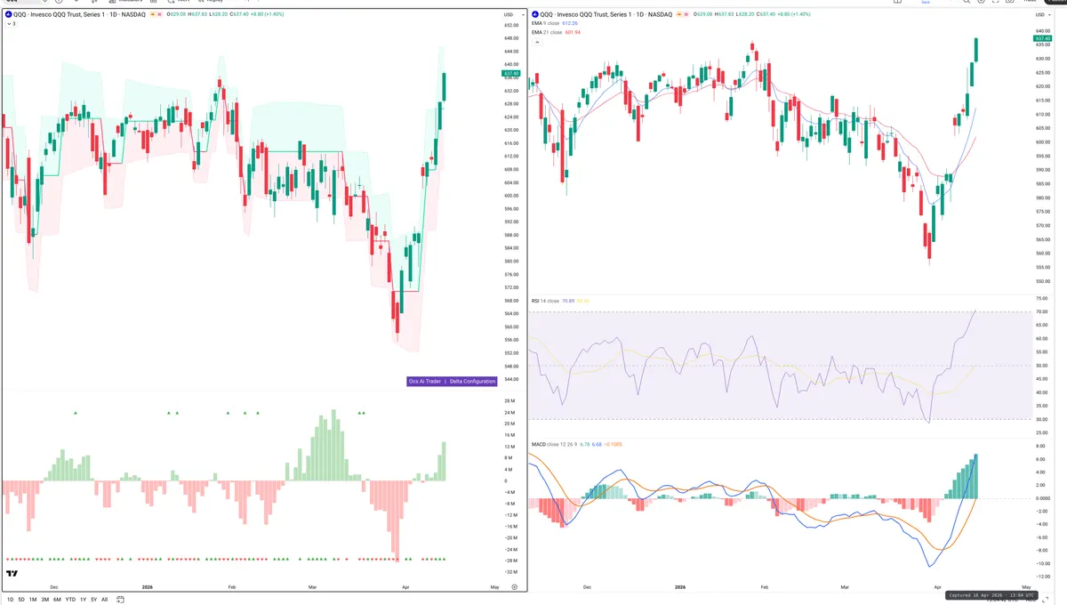This screenshot has height=605, width=1067.
Task: Click the TradingView logo on left chart
Action: point(12,574)
